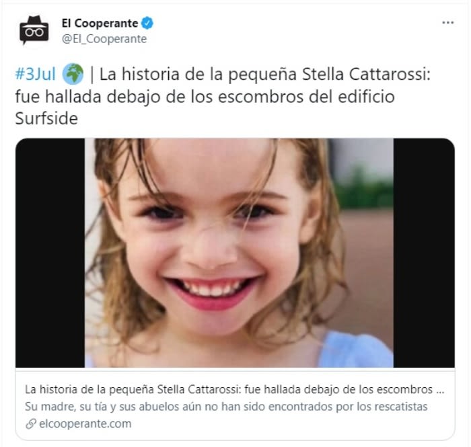
Task: Click the card description about rescatistas
Action: coord(226,407)
